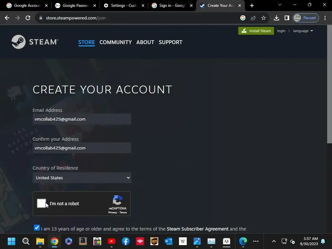The width and height of the screenshot is (332, 249).
Task: Click the login link
Action: 281,31
